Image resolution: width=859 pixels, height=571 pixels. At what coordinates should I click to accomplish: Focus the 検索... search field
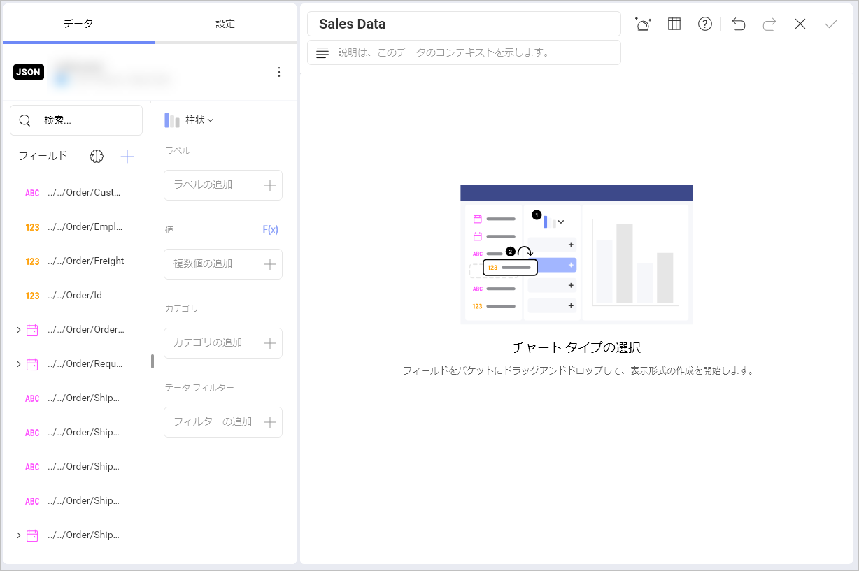click(76, 120)
